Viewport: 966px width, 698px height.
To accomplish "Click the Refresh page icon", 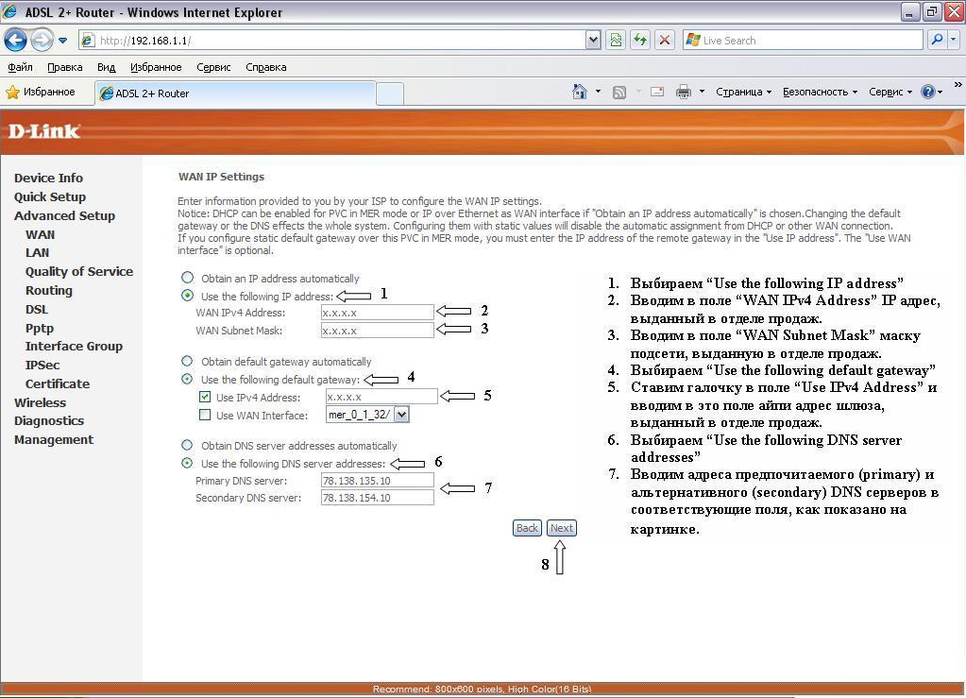I will (x=640, y=41).
